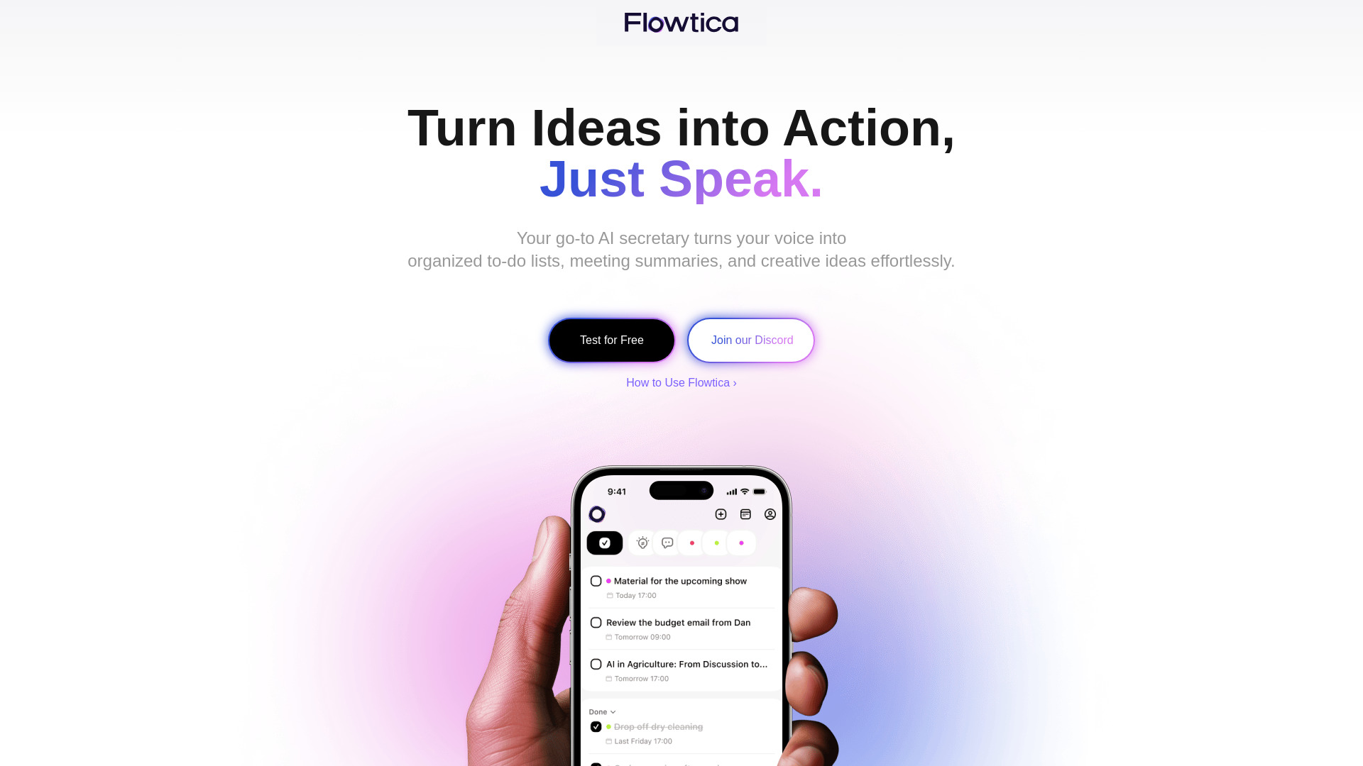Toggle checkbox for Material upcoming show task
The image size is (1363, 766).
pos(596,581)
